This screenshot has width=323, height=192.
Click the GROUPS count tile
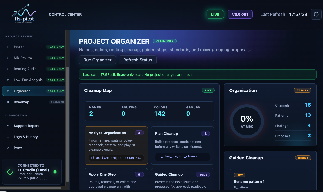[198, 111]
